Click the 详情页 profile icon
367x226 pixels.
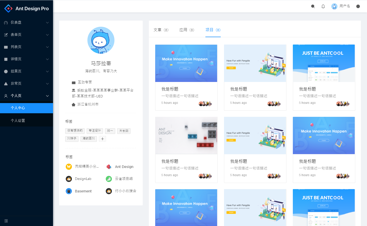coord(6,59)
